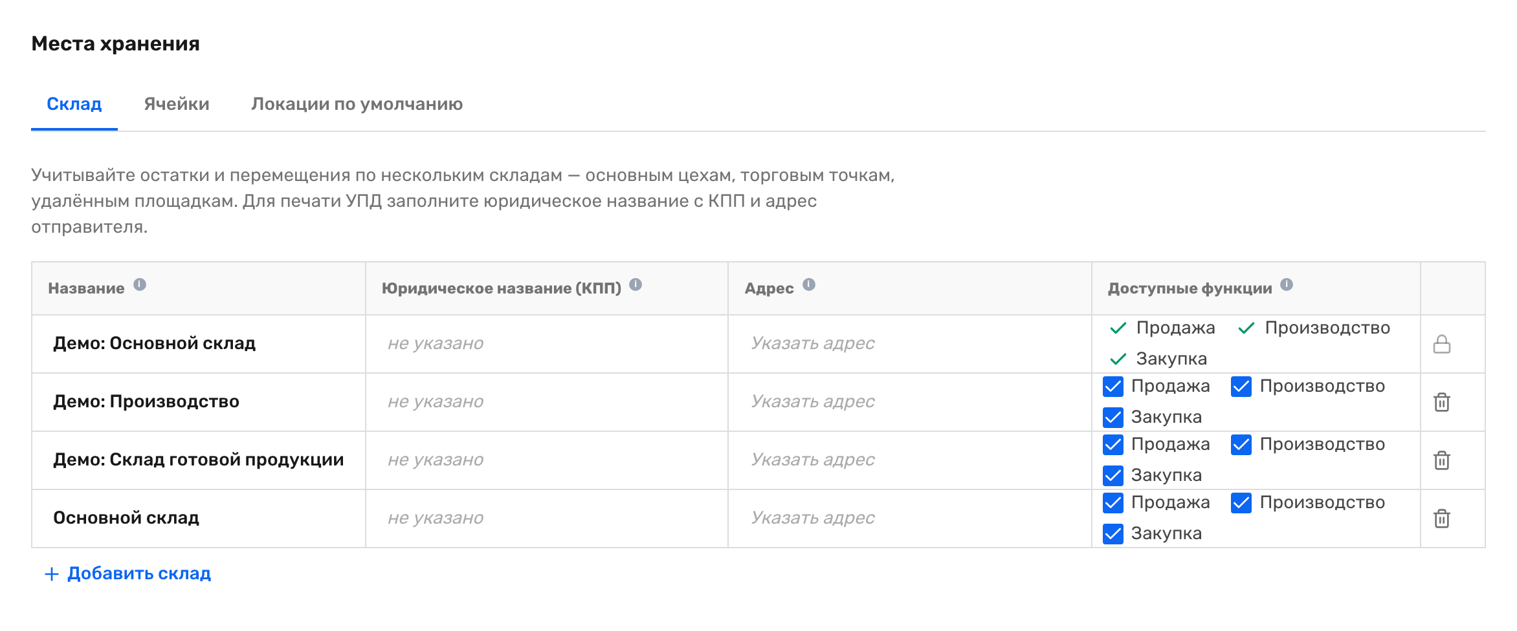
Task: Uncheck Закупка for Демо: Производство
Action: [1113, 418]
